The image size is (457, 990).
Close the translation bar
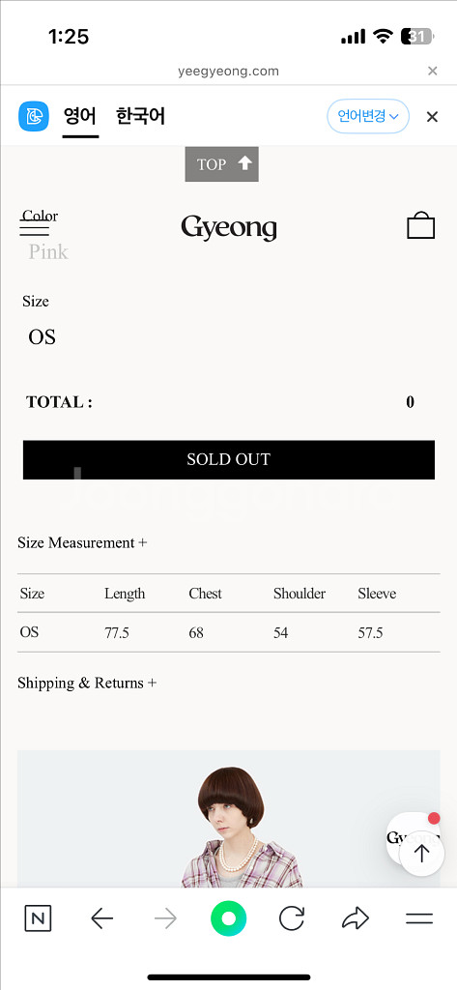[432, 117]
